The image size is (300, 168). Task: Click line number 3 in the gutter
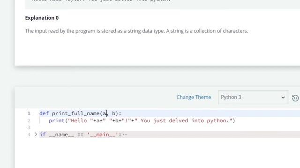[x=29, y=127]
